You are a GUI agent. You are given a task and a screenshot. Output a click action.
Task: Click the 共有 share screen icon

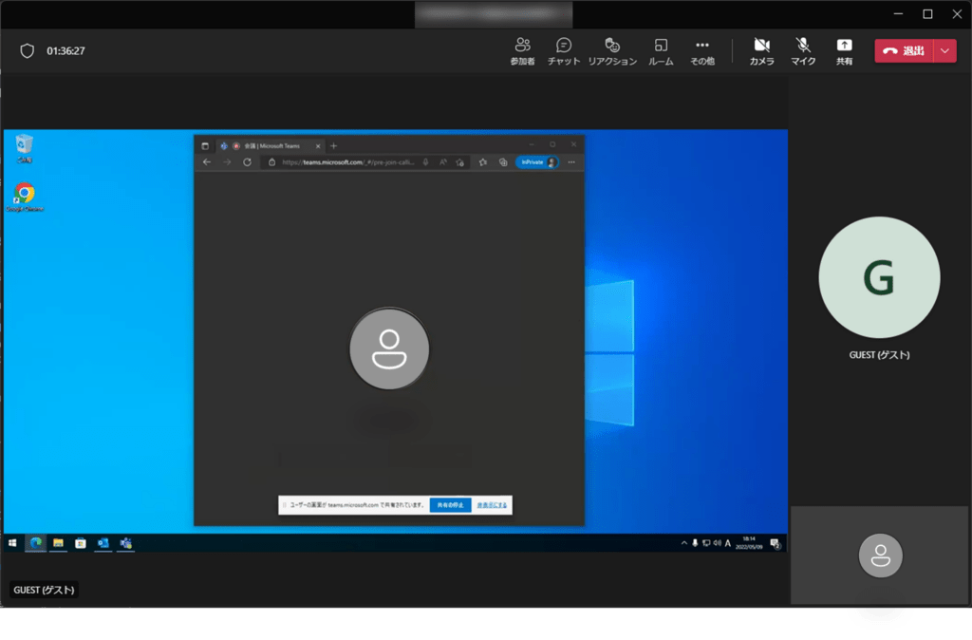click(x=844, y=51)
